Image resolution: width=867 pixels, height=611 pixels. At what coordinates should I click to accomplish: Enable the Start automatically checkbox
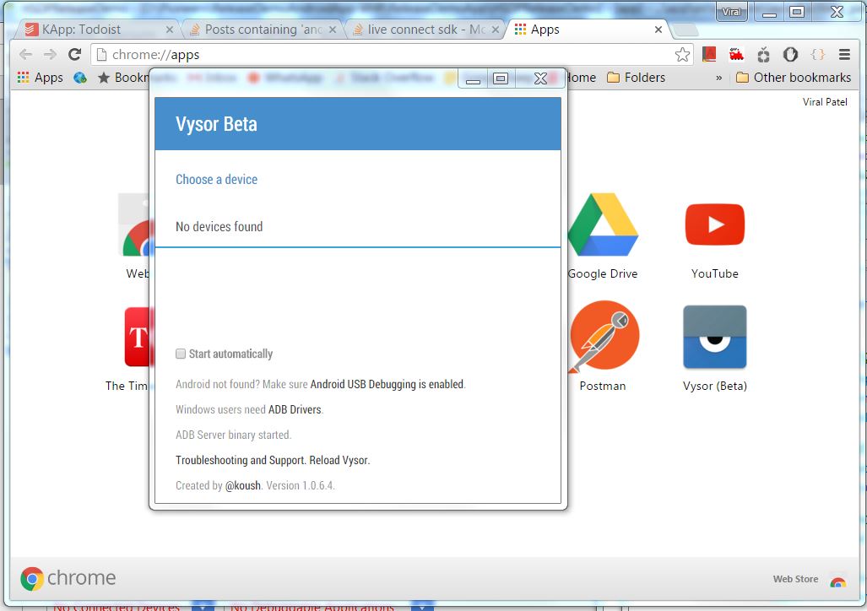pyautogui.click(x=181, y=354)
